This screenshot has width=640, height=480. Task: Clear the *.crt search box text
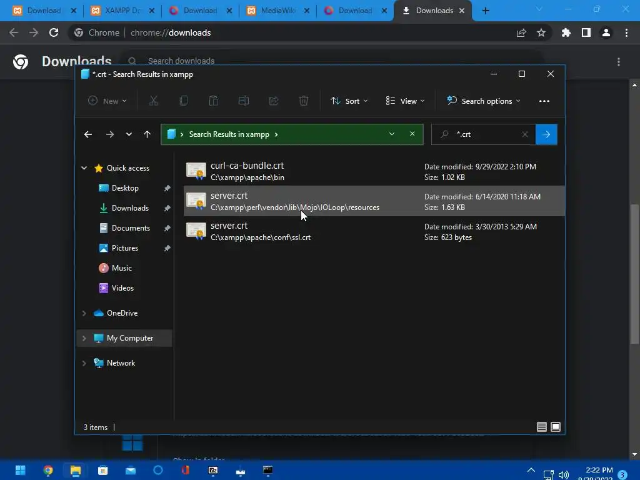coord(525,134)
